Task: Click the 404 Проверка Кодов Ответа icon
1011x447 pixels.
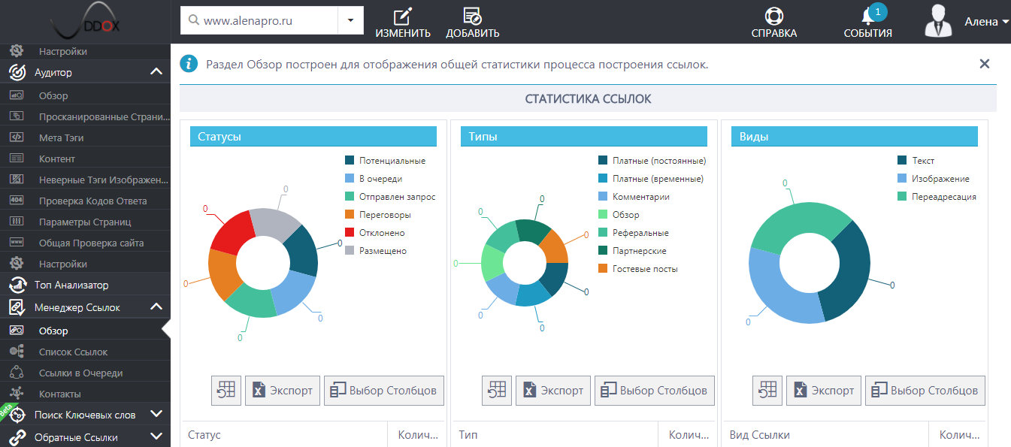Action: coord(17,201)
